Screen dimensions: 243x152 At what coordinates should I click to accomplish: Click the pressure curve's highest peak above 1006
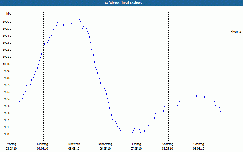pos(80,18)
